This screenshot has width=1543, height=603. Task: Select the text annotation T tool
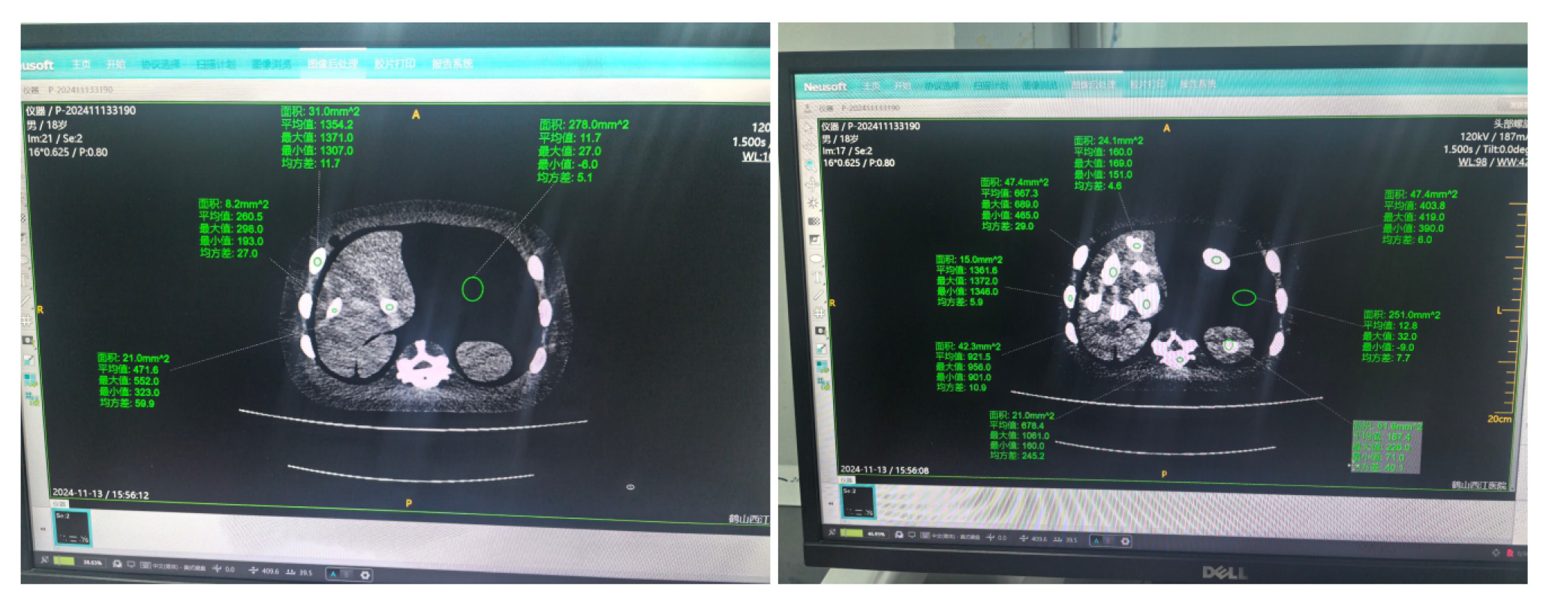pos(817,277)
